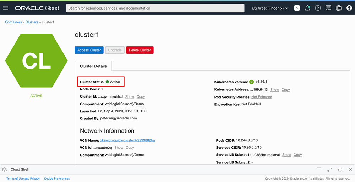Open the hamburger navigation menu
The height and width of the screenshot is (182, 355).
pos(5,8)
